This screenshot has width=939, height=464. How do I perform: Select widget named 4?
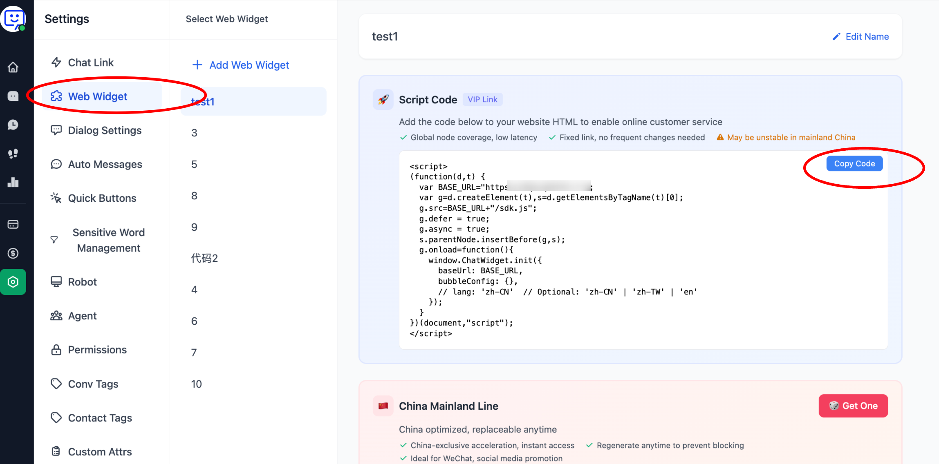[x=253, y=290]
